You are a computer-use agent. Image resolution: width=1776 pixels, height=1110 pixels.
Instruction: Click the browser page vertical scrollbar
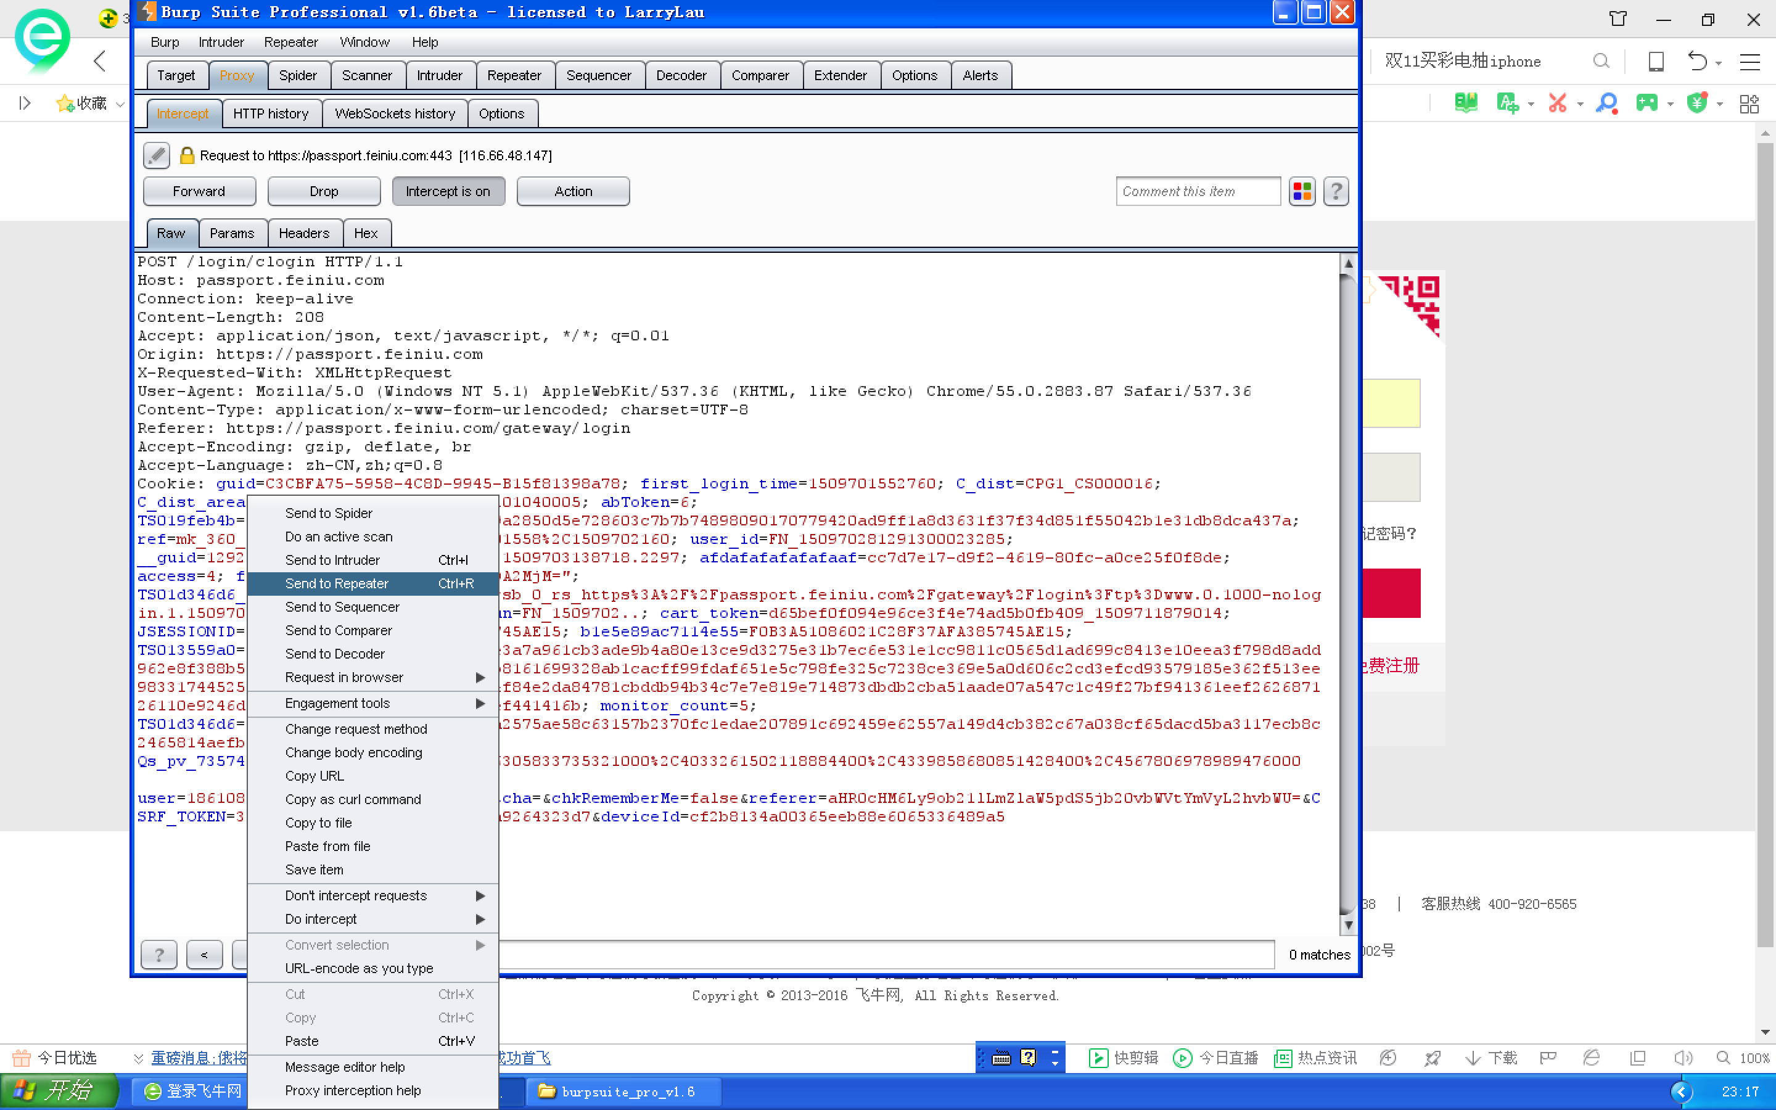pos(1765,544)
